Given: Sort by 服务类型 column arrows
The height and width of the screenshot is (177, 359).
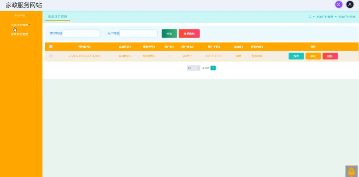Looking at the screenshot, I should coord(154,47).
